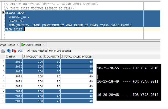Click the YEAR cell 2010 in row 2
This screenshot has height=109, width=168.
click(14, 66)
